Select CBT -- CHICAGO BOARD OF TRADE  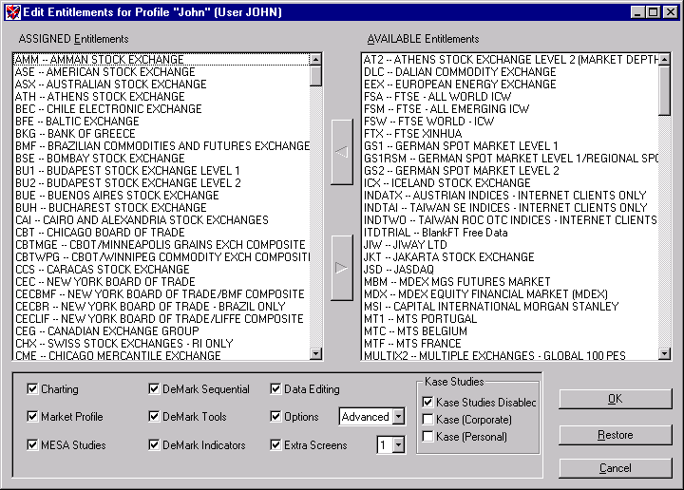tap(161, 232)
